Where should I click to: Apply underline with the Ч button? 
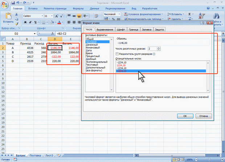pyautogui.click(x=35, y=22)
